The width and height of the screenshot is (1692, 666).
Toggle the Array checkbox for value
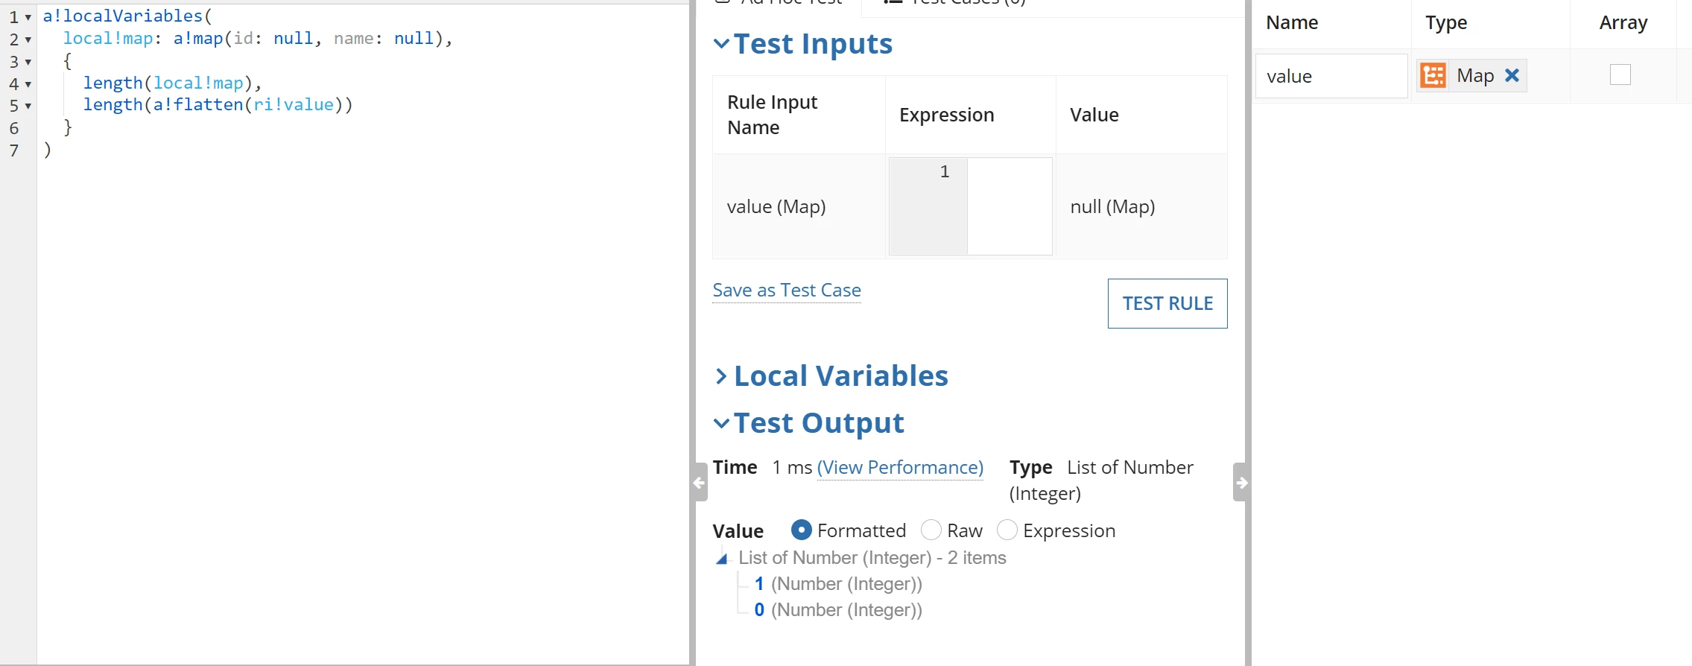tap(1620, 74)
